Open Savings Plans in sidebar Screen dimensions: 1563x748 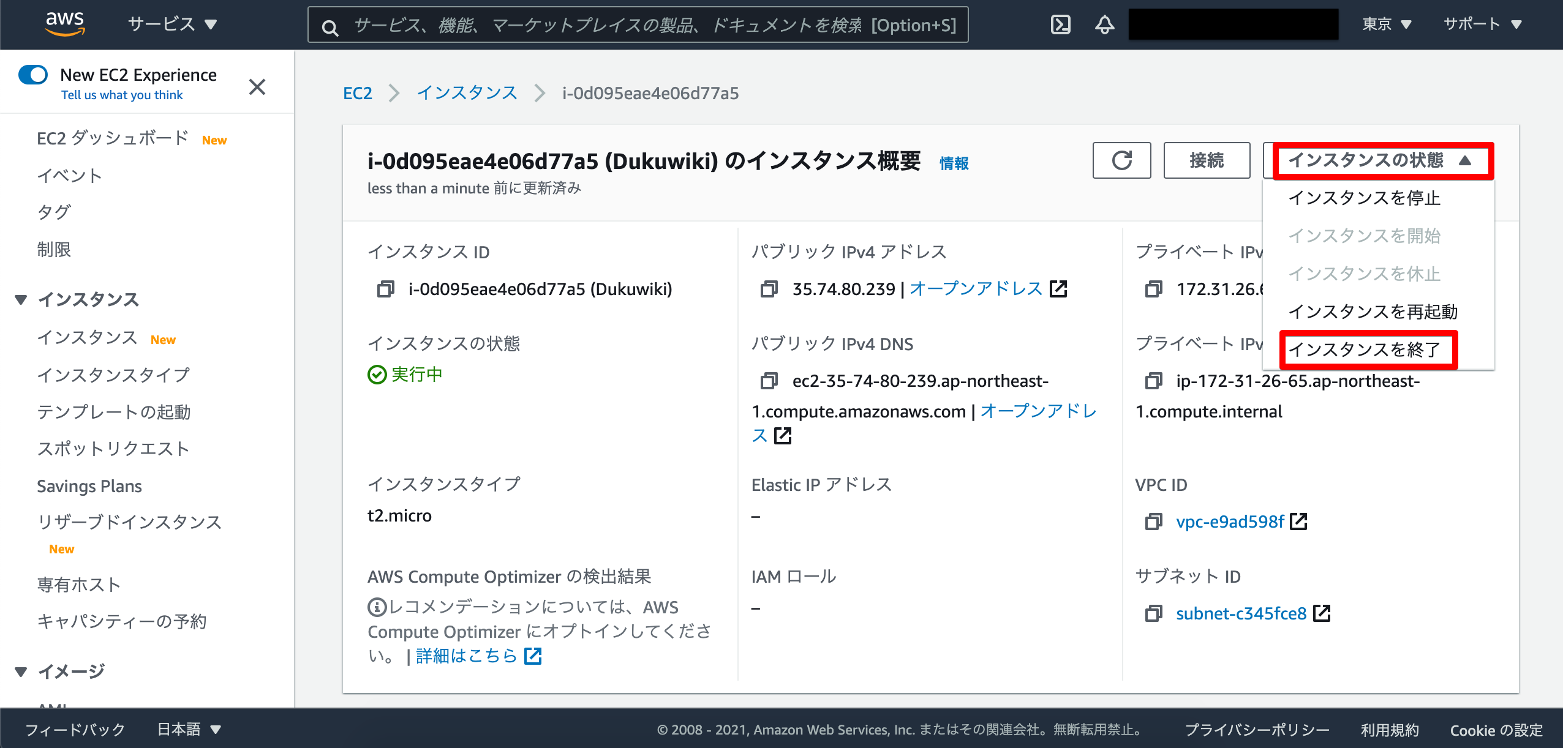point(89,486)
